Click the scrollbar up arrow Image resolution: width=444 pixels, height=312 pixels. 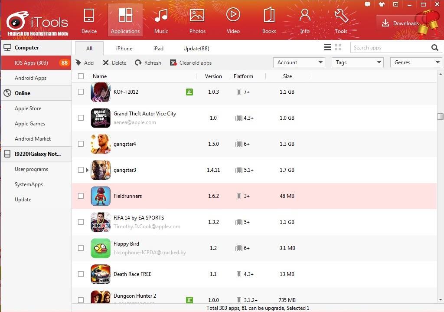tap(441, 74)
